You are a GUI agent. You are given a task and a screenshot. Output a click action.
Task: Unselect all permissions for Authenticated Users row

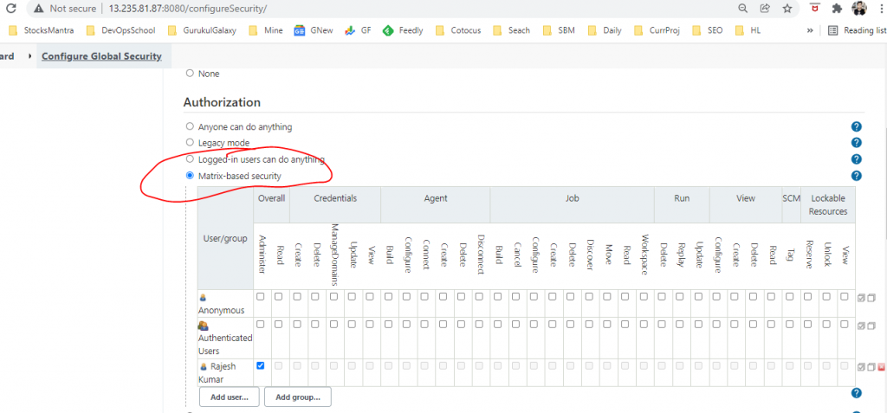871,326
